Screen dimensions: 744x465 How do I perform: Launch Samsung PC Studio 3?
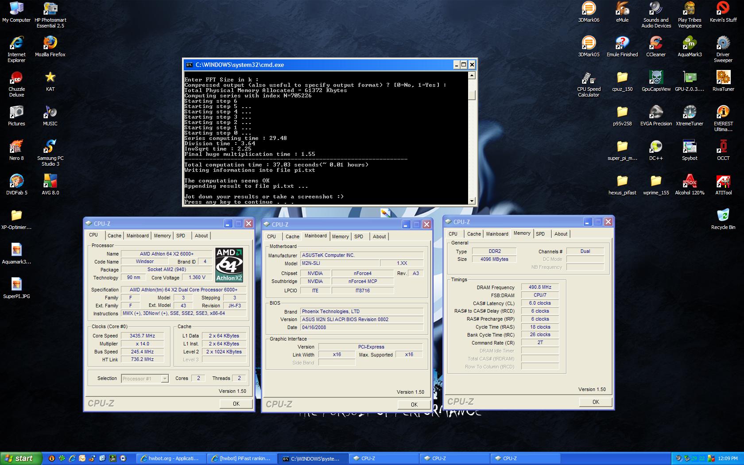[x=50, y=153]
